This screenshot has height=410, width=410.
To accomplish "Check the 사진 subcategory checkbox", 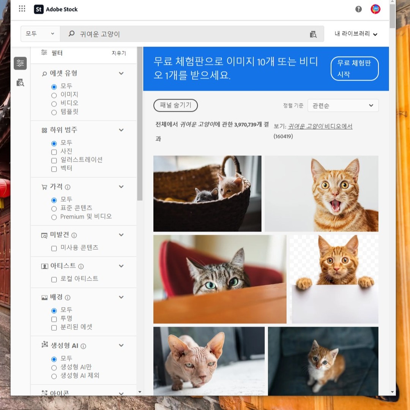I will 54,152.
